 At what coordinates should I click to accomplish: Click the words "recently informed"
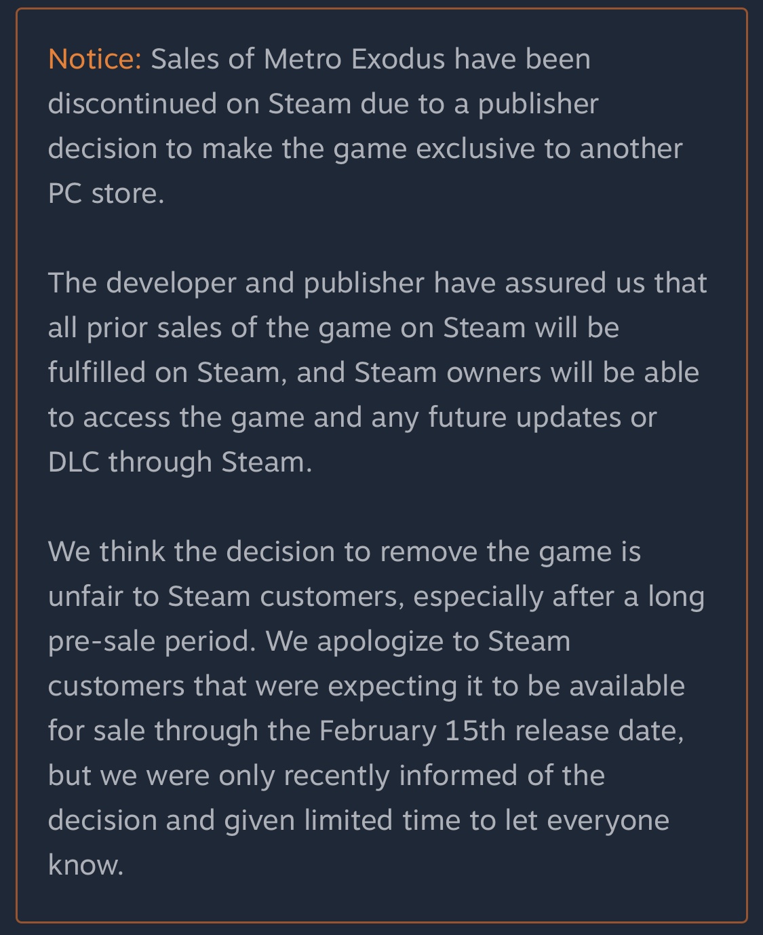click(x=400, y=776)
